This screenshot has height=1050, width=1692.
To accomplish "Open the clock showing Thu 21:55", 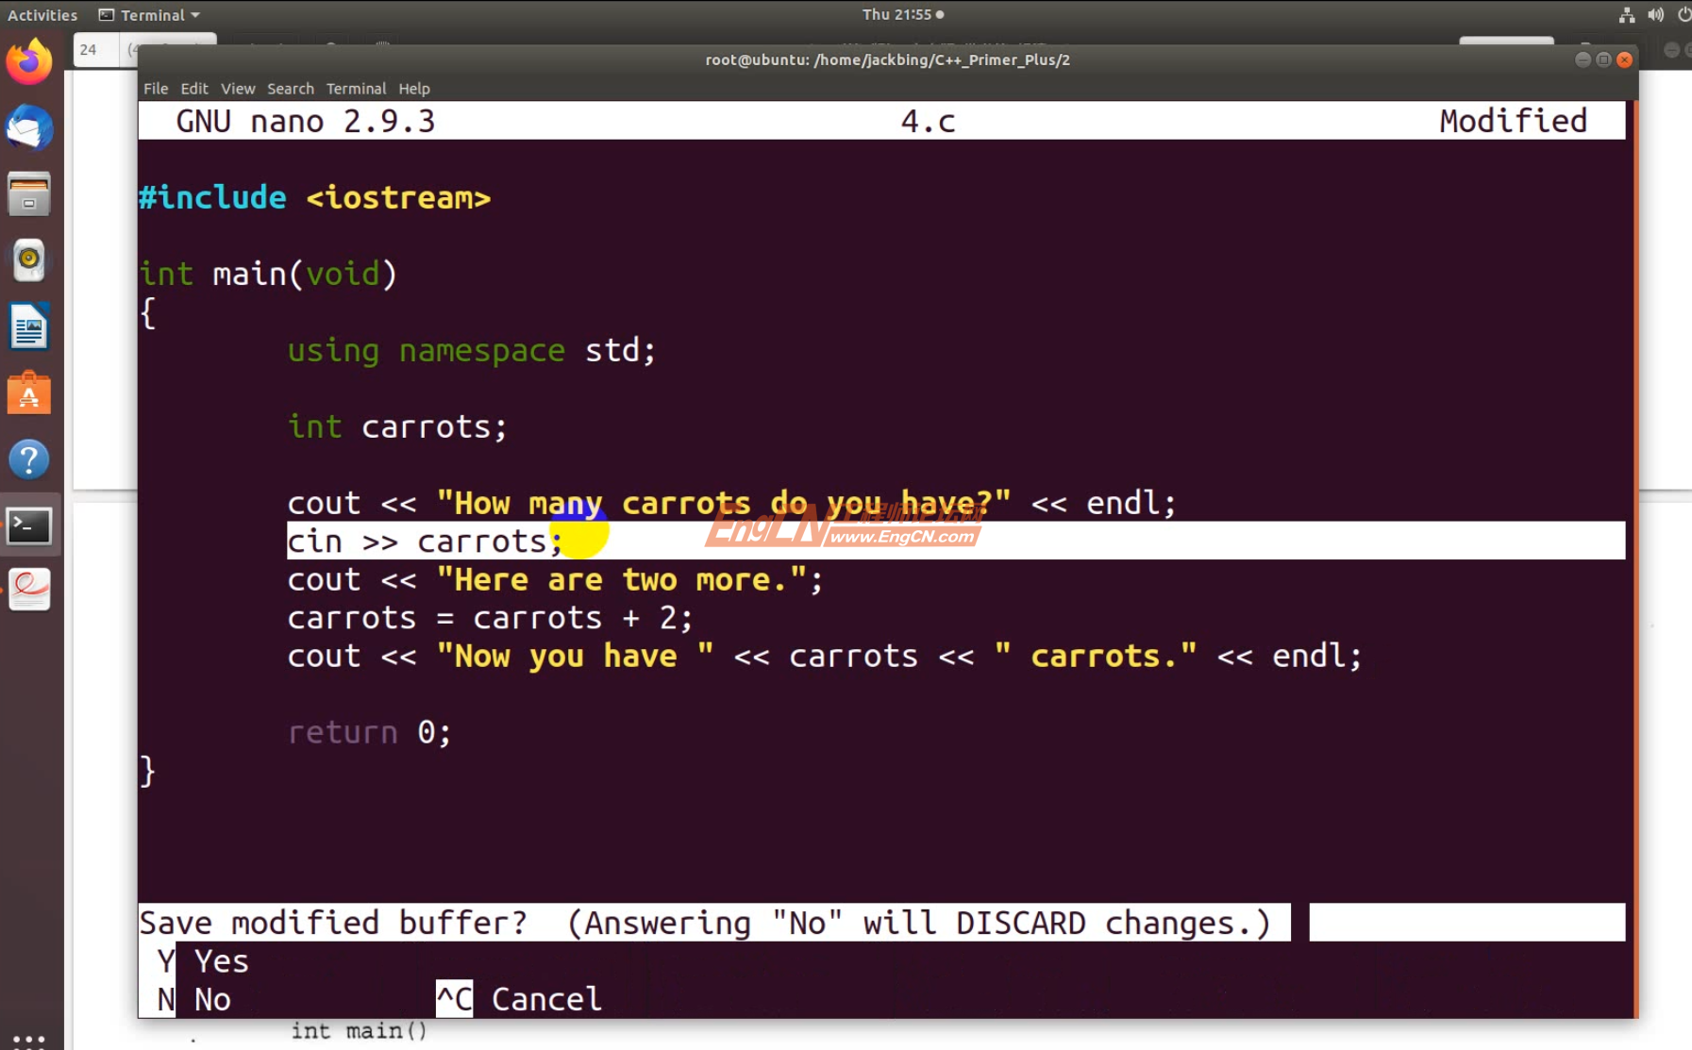I will (x=901, y=14).
